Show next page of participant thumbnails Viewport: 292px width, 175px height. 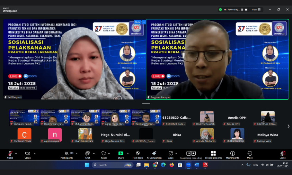(x=289, y=126)
